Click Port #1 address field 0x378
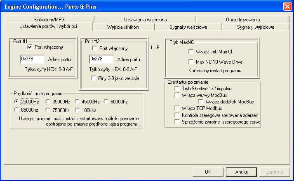 [x=32, y=59]
